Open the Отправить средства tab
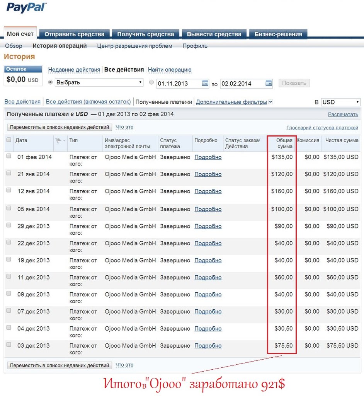Image resolution: width=364 pixels, height=396 pixels. 75,34
